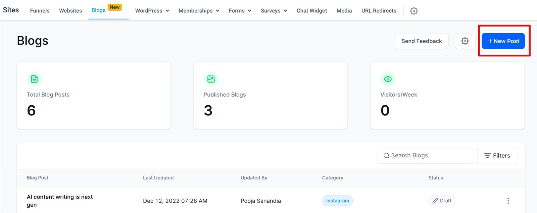Select the URL Redirects tab
Screen dimensions: 537x213
379,11
